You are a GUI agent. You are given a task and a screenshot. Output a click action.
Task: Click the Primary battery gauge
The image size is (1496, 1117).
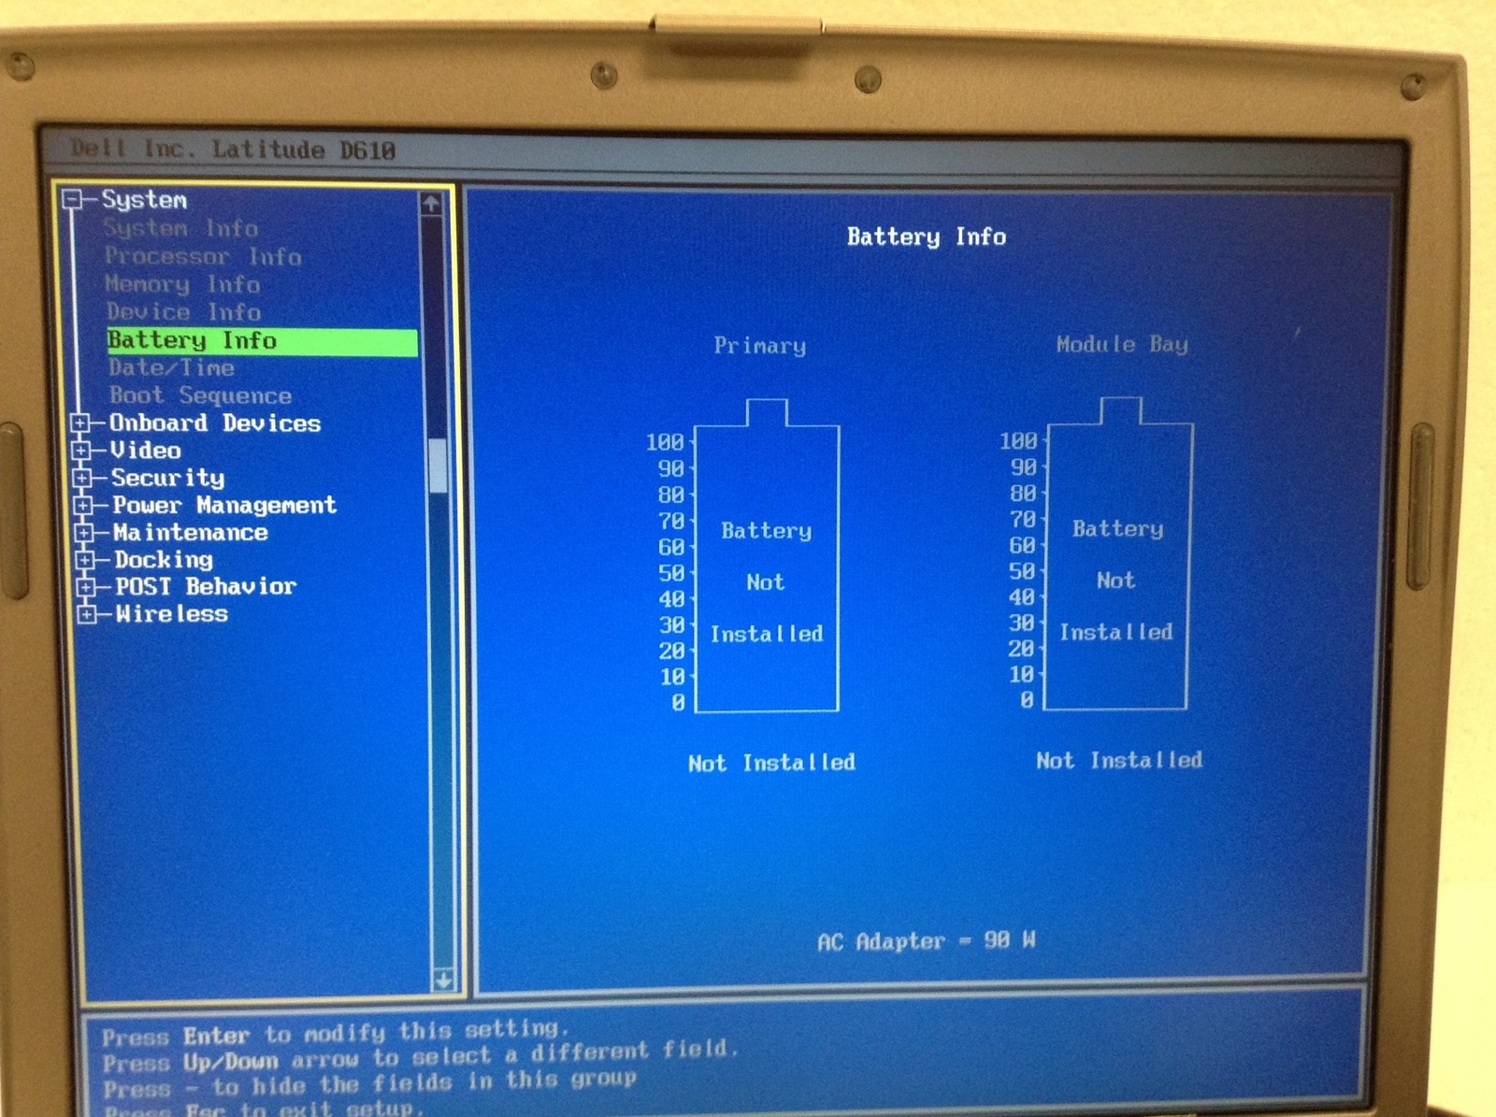pos(767,555)
